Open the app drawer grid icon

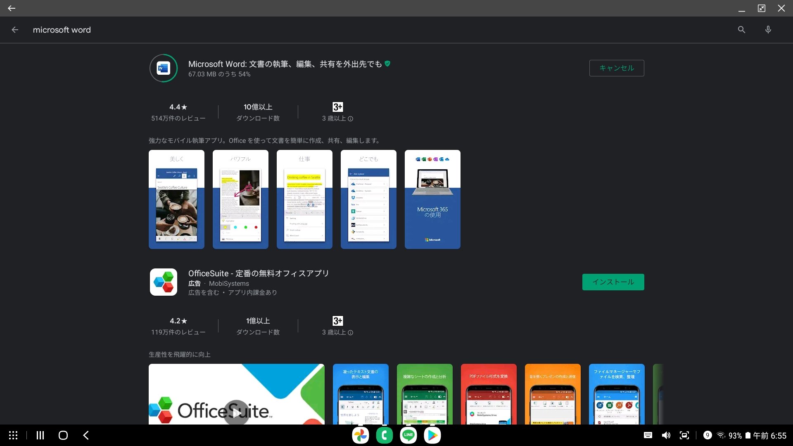click(x=13, y=435)
